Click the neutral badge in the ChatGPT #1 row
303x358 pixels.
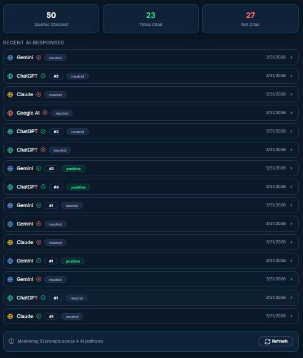point(76,298)
